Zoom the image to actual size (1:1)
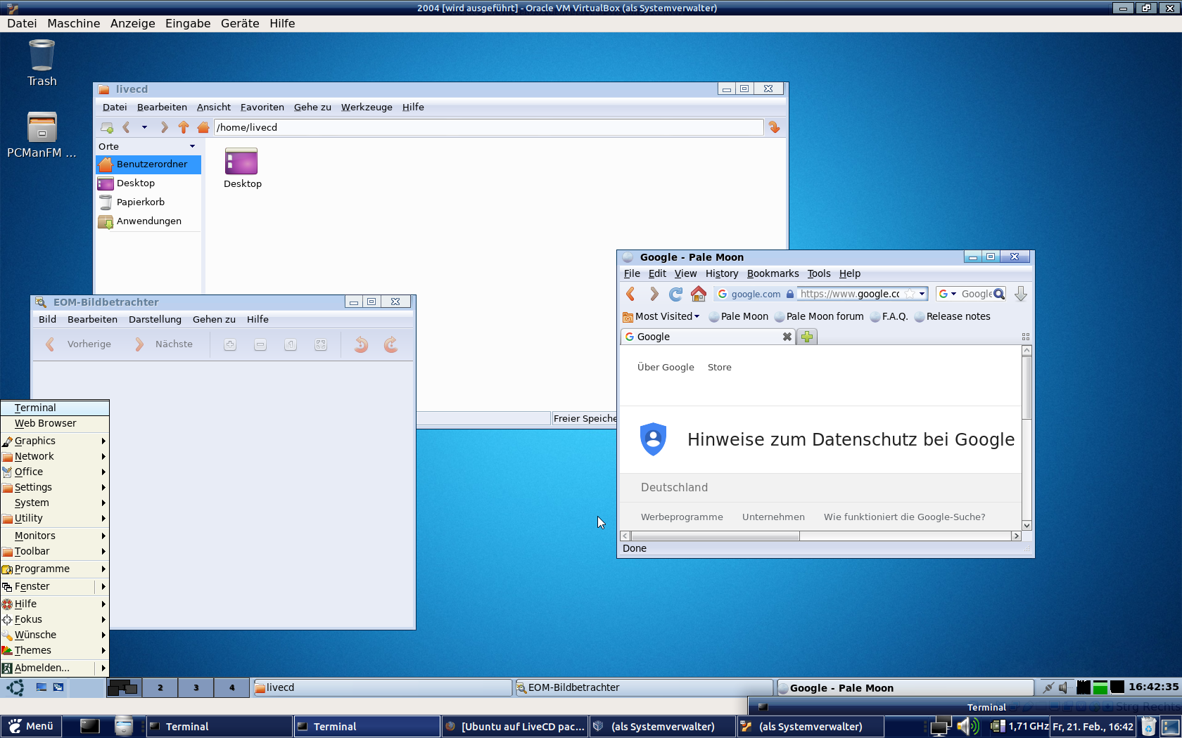Viewport: 1182px width, 738px height. (290, 344)
